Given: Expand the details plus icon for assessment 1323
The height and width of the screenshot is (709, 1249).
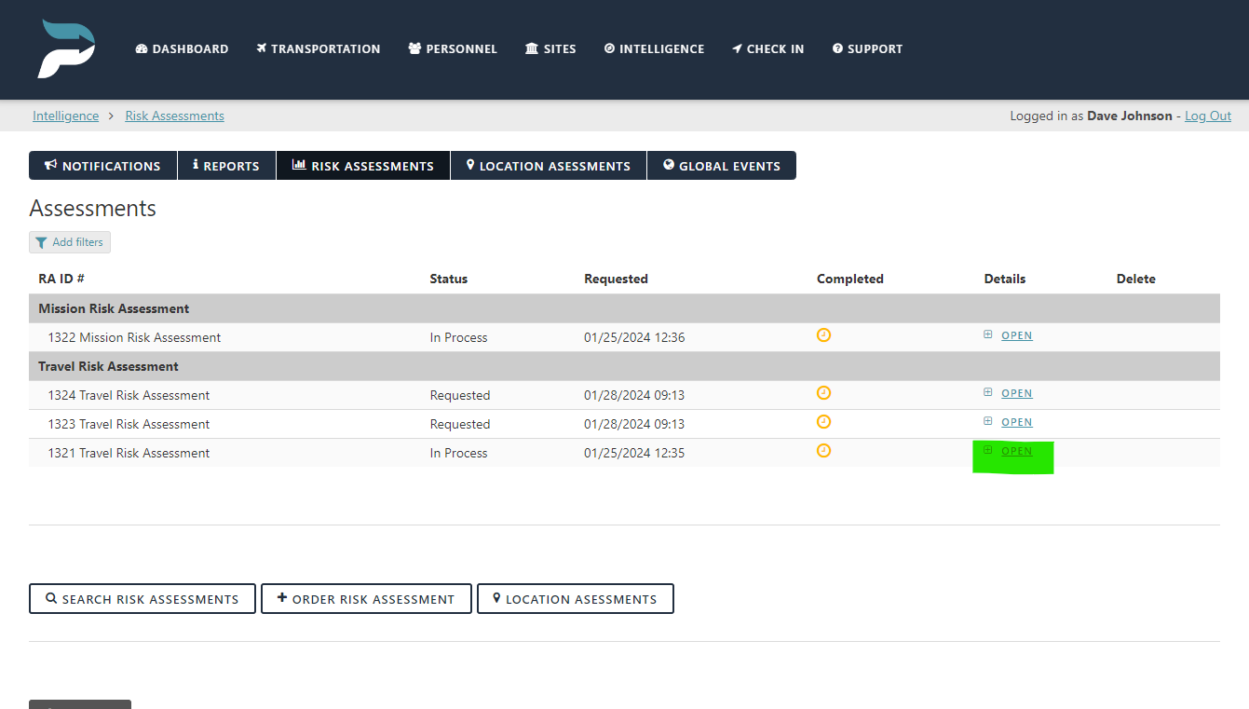Looking at the screenshot, I should (987, 421).
